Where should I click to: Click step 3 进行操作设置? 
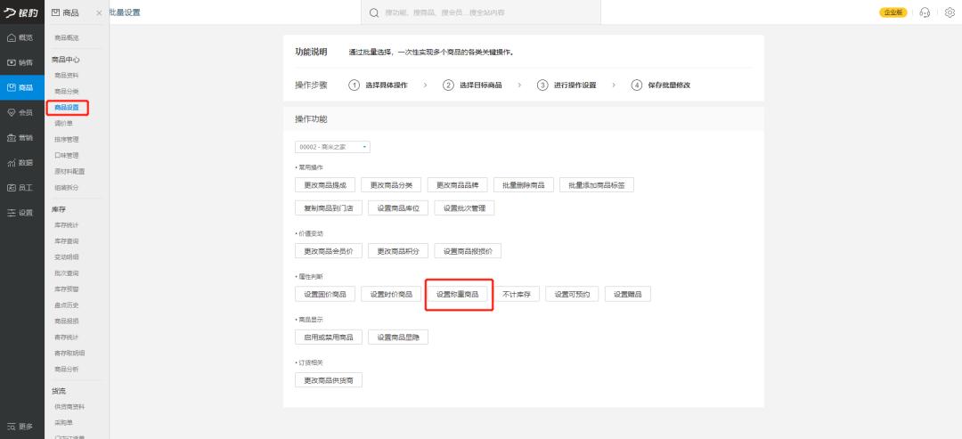point(567,85)
